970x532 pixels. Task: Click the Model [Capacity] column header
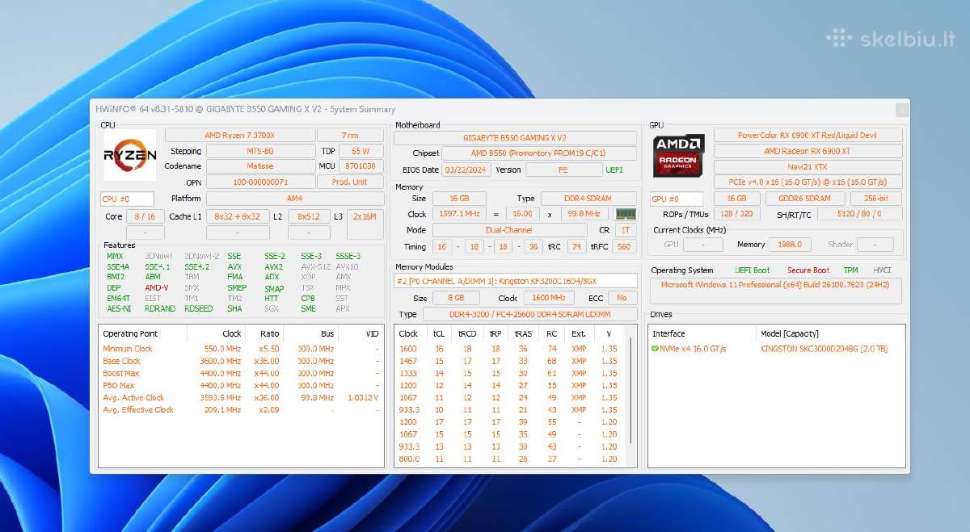coord(790,333)
